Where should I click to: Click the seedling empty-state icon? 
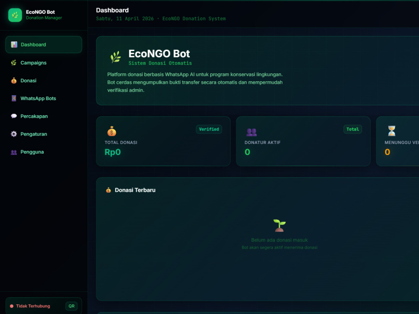point(279,225)
